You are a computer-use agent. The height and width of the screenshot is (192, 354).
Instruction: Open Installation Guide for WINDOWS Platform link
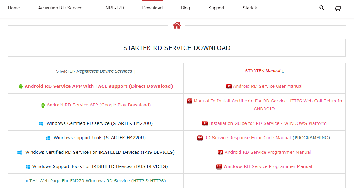pos(268,123)
